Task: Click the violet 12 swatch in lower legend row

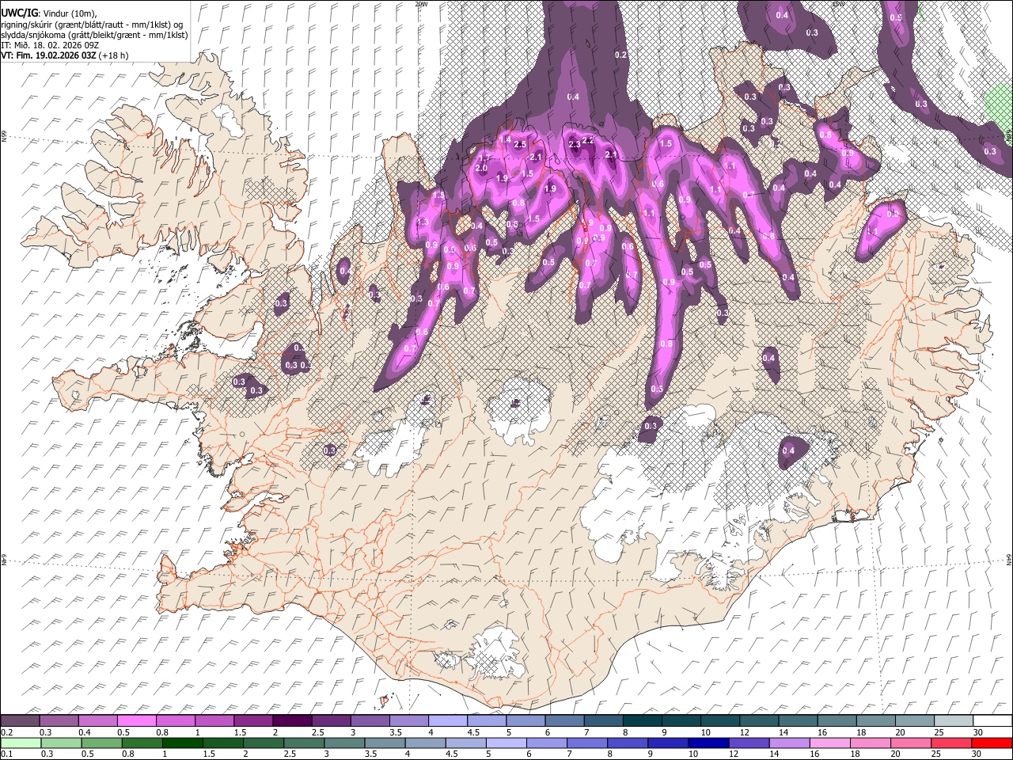Action: pos(749,743)
